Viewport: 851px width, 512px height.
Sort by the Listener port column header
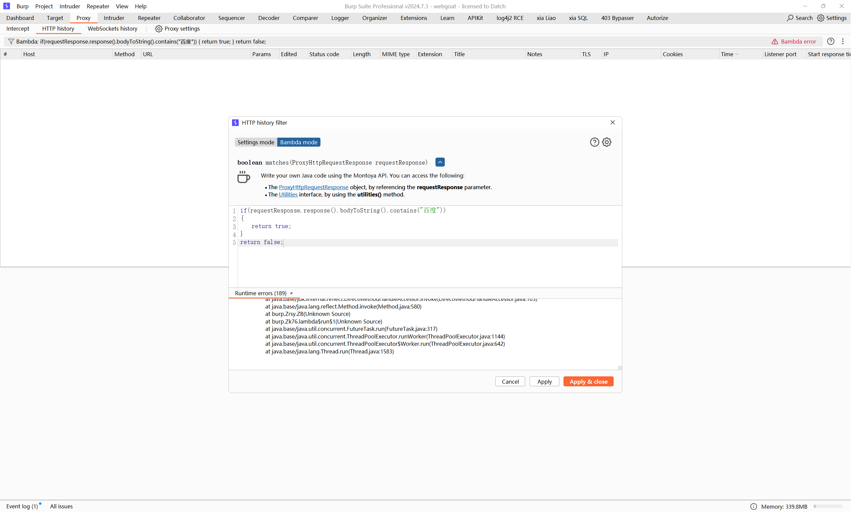pos(785,54)
